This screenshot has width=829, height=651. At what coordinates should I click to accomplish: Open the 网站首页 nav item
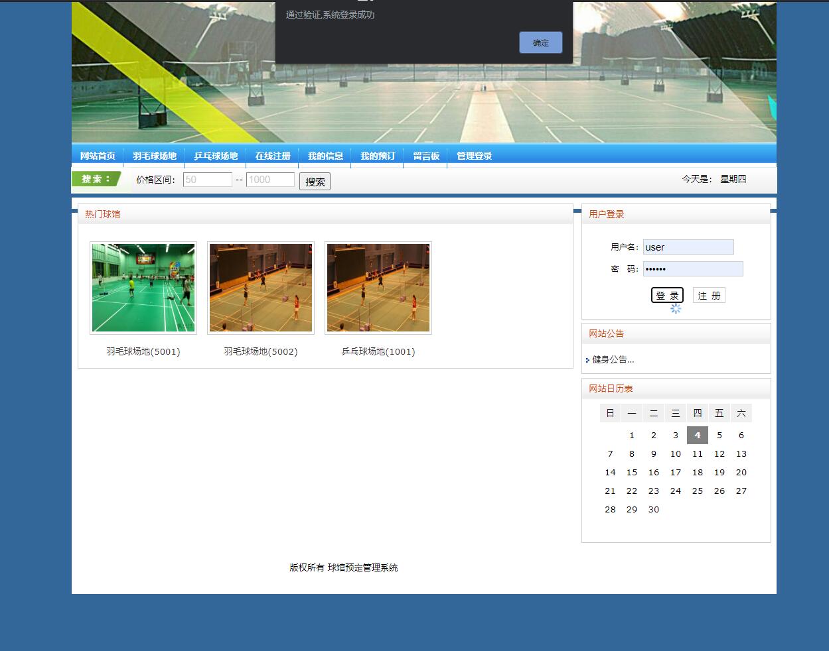(98, 156)
